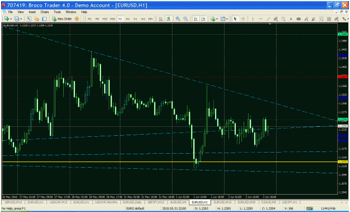Open the File menu

pos(10,12)
